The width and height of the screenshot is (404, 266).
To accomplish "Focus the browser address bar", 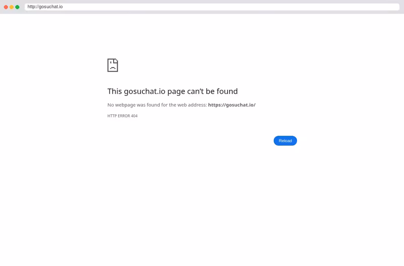I will pos(212,7).
